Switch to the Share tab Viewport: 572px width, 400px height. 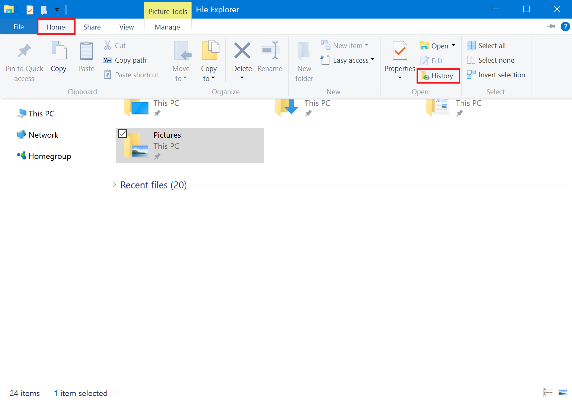(x=92, y=27)
